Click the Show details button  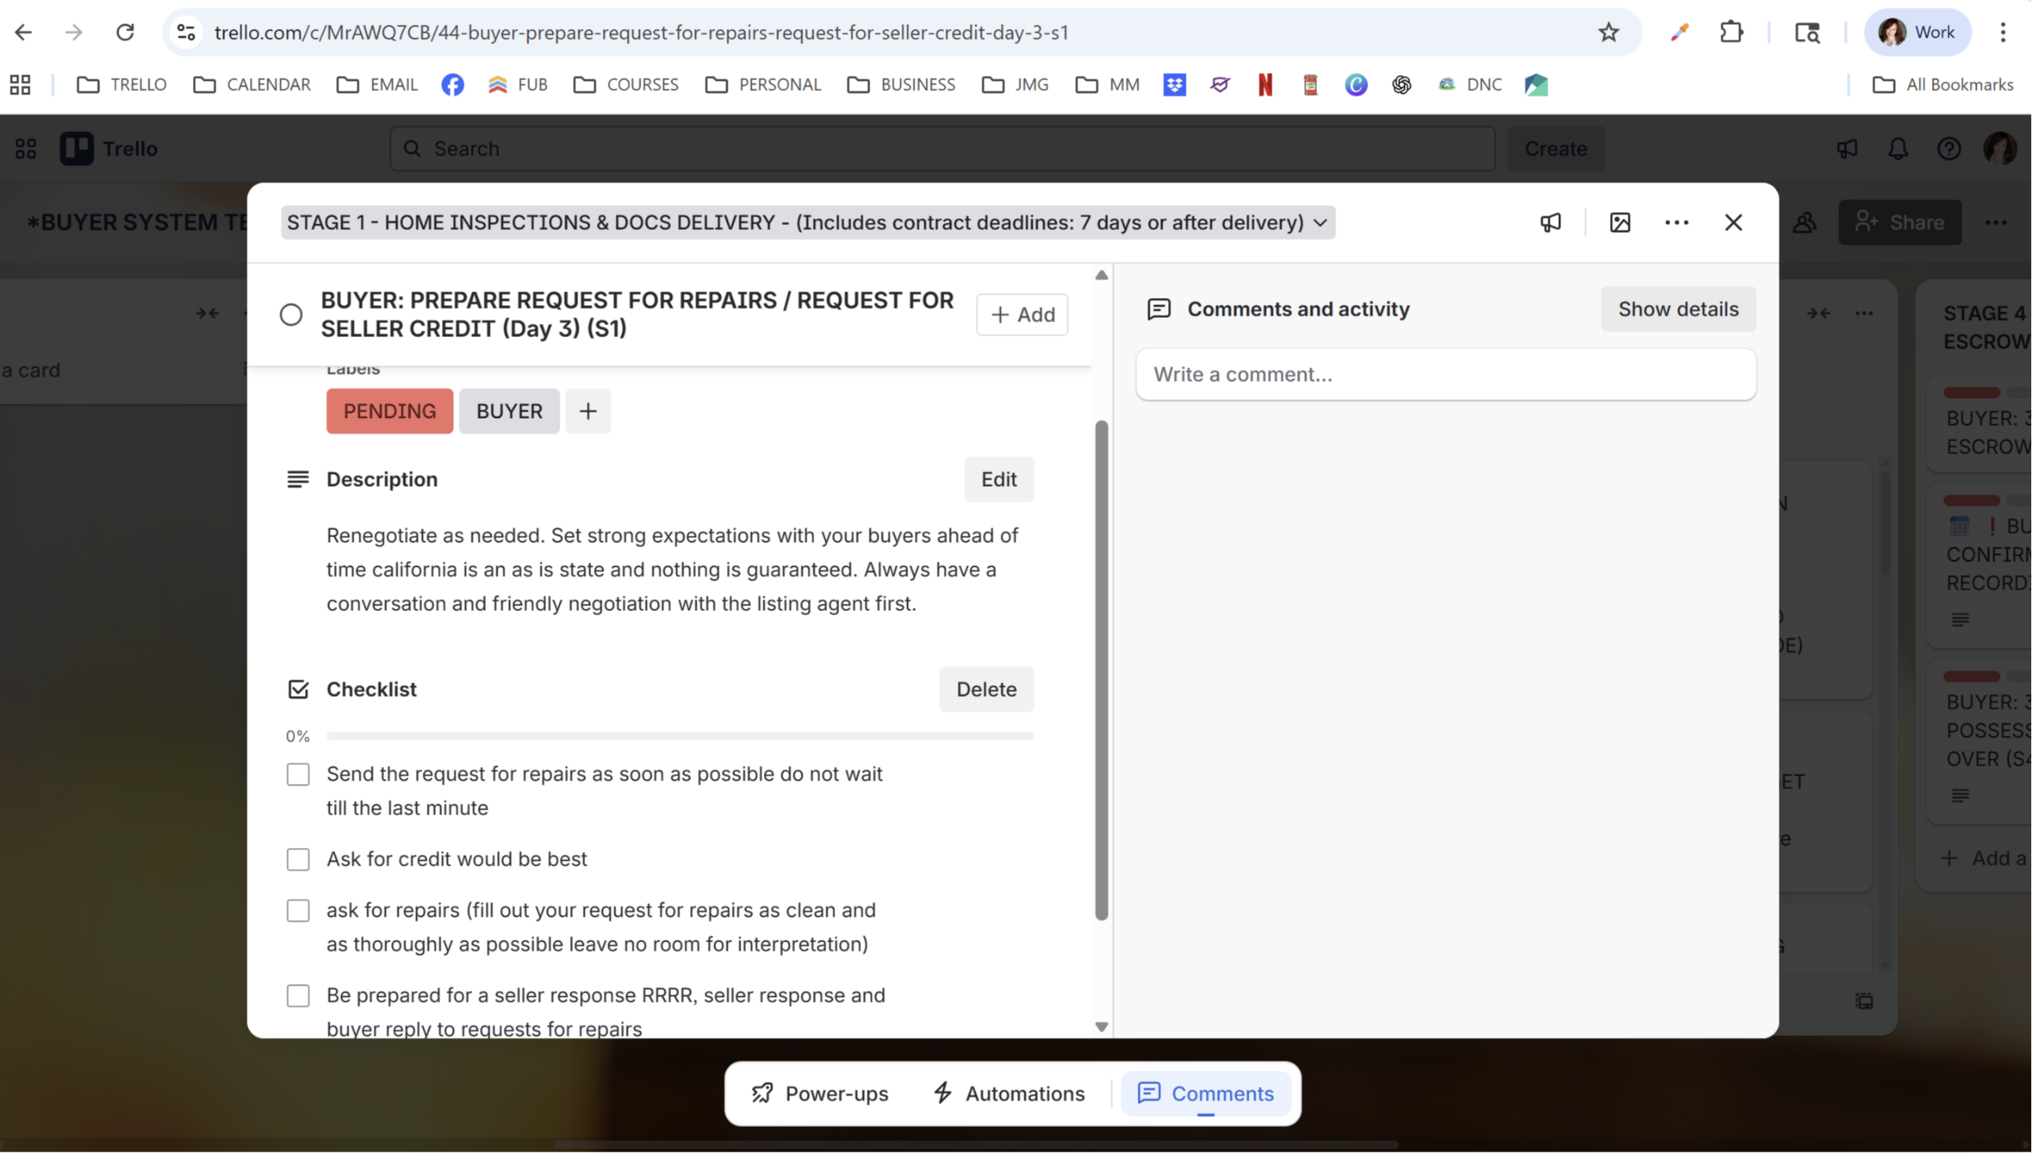[1677, 309]
